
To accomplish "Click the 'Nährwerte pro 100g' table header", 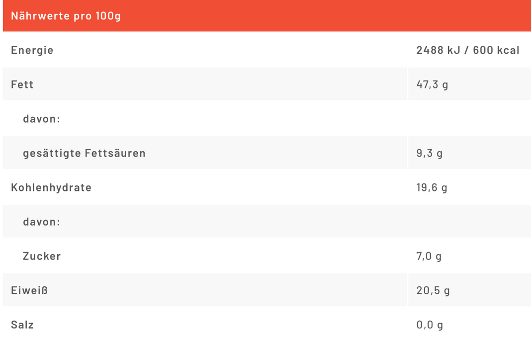I will coord(66,16).
